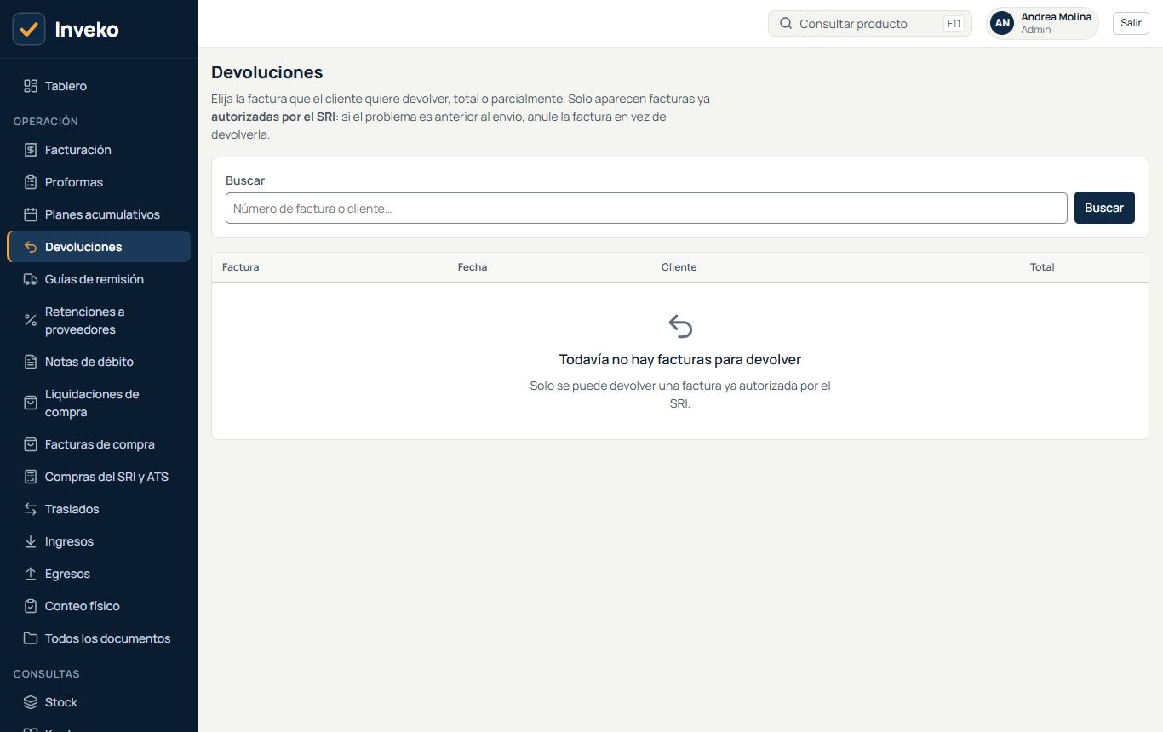The image size is (1163, 732).
Task: Navigate to Guías de remisión label
Action: (x=95, y=279)
